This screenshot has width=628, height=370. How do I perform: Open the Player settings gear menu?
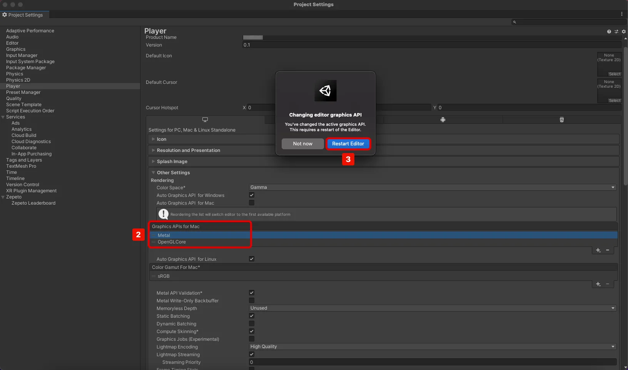[624, 32]
